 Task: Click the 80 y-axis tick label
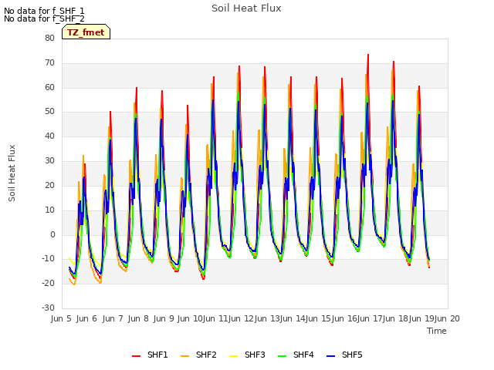click(x=49, y=38)
